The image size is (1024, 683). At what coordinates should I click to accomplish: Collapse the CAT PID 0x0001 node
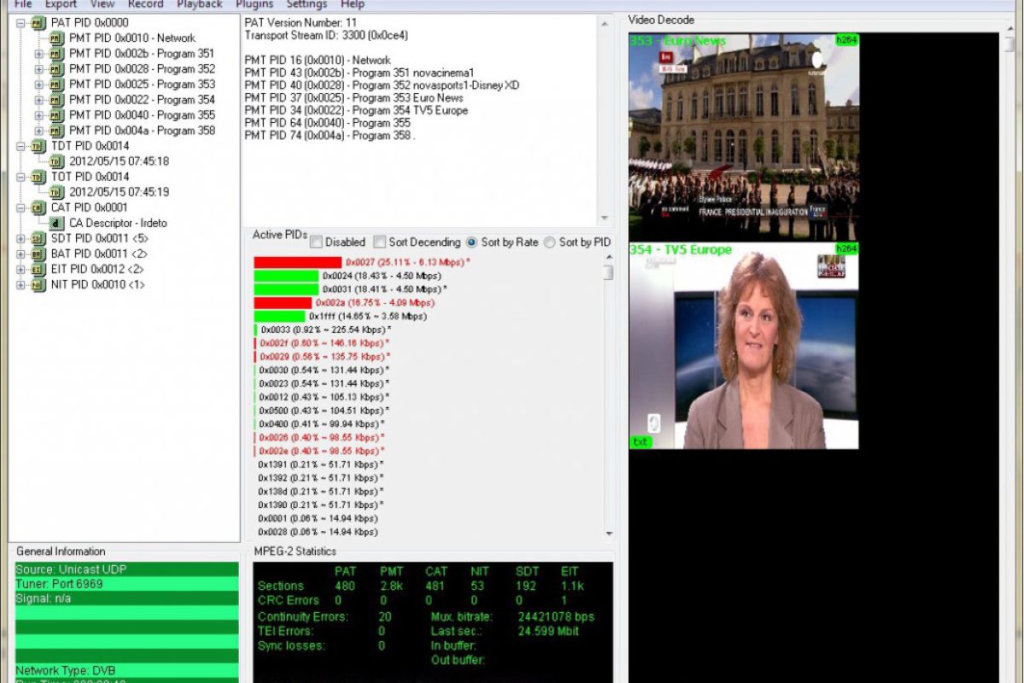21,207
